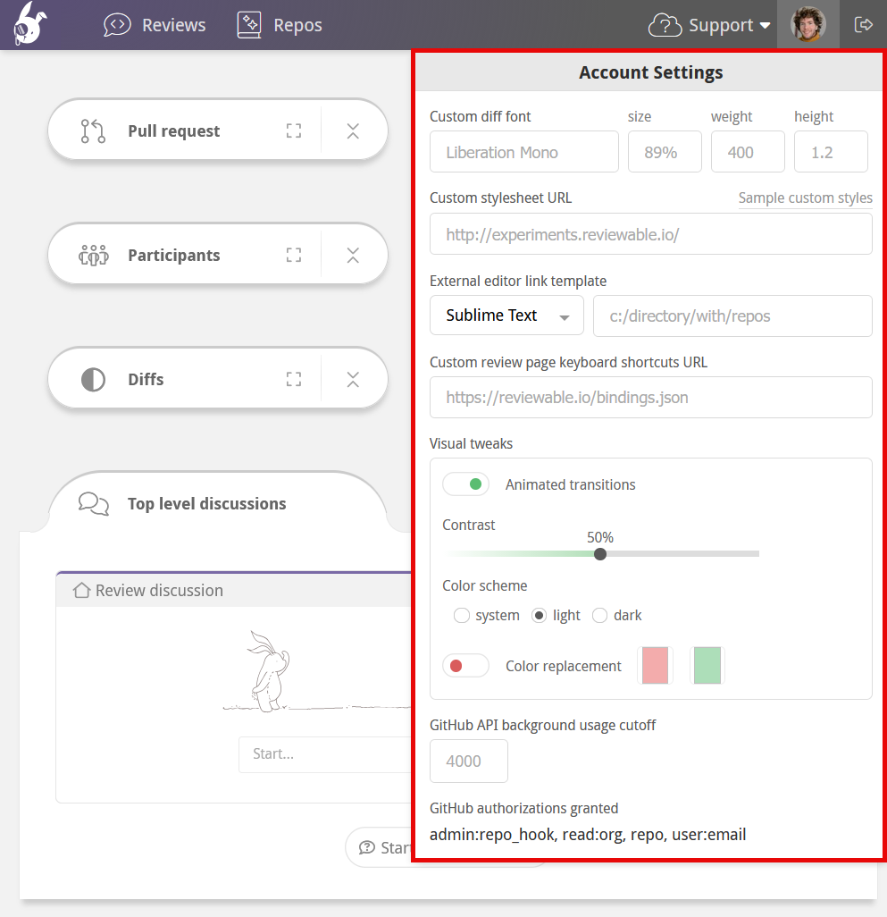Click the Diffs half-circle icon
The height and width of the screenshot is (917, 887).
[93, 378]
